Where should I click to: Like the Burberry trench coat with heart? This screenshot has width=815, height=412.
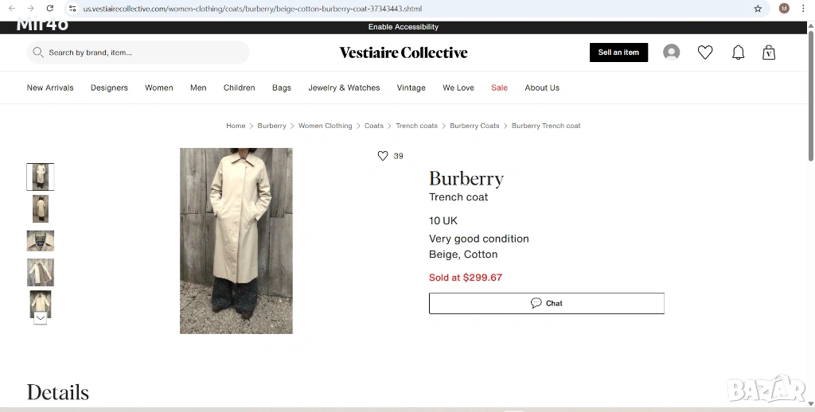point(383,156)
